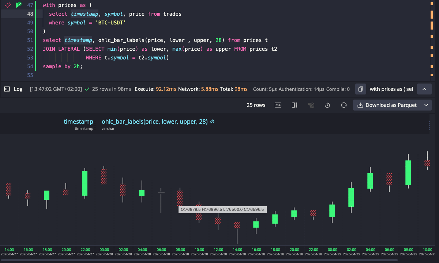439x263 pixels.
Task: Click the horizontal scrollbar under the chart
Action: click(x=199, y=260)
